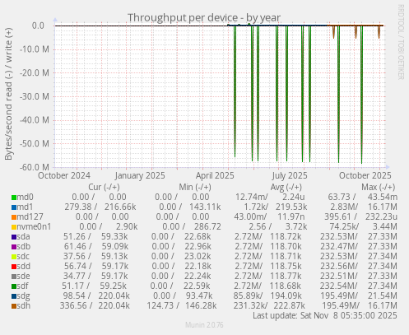Click the md1 blue legend swatch

point(14,207)
